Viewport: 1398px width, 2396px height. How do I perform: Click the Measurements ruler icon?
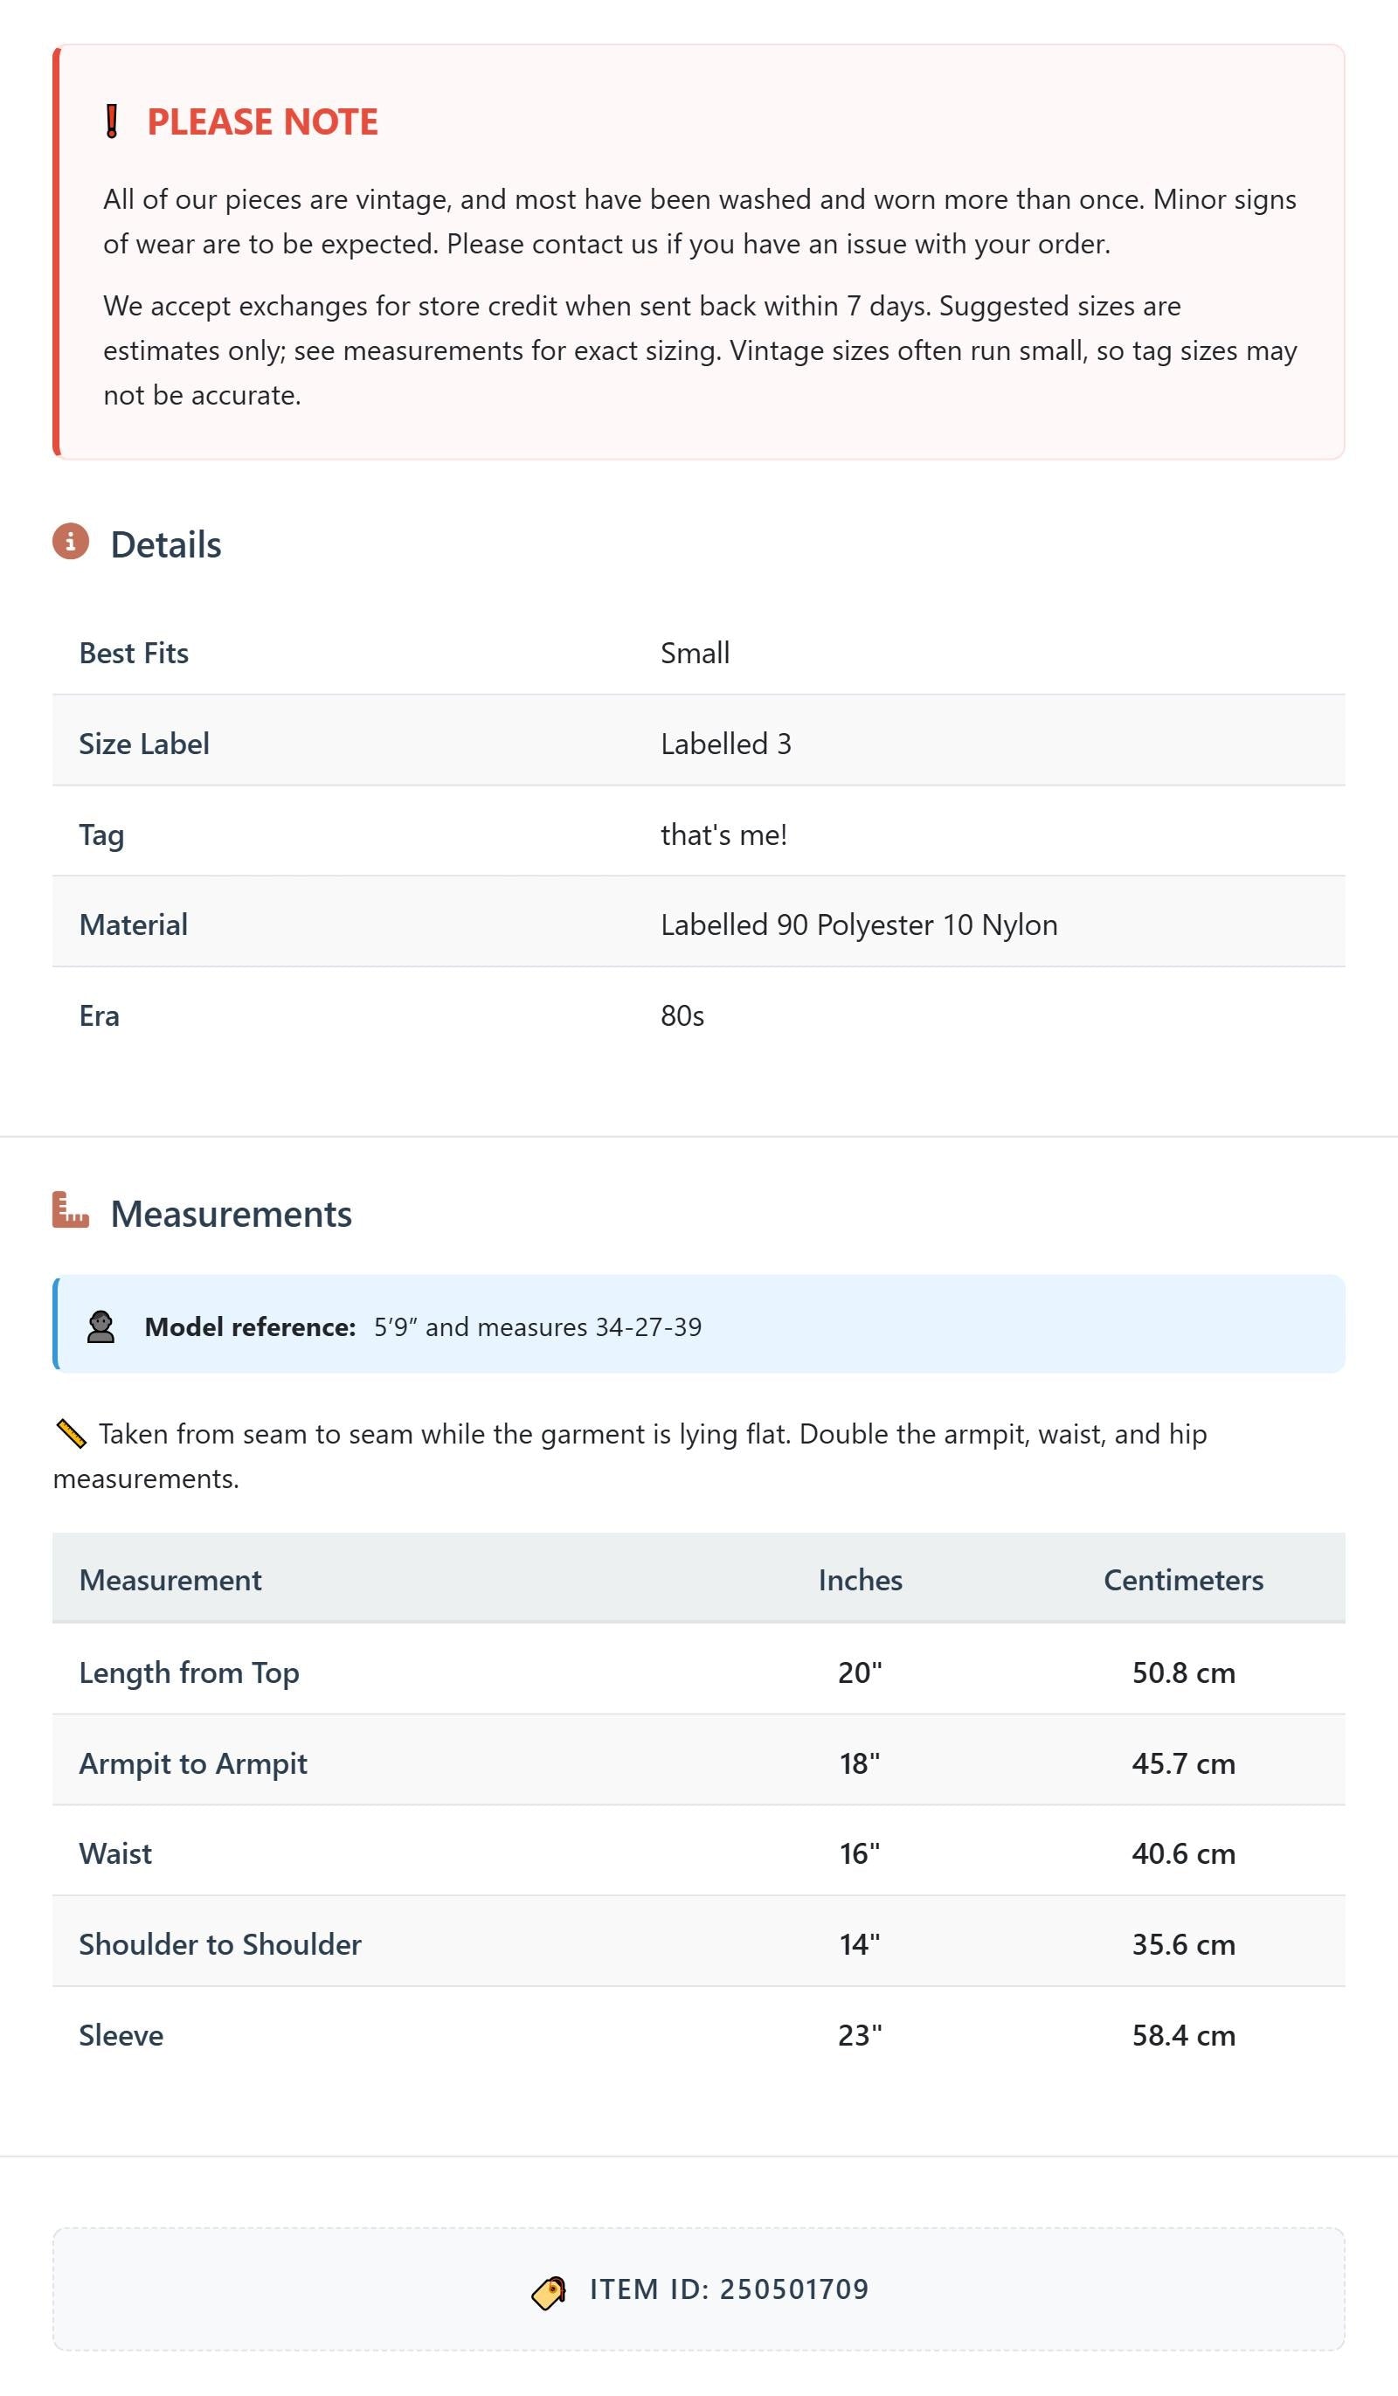tap(71, 1210)
